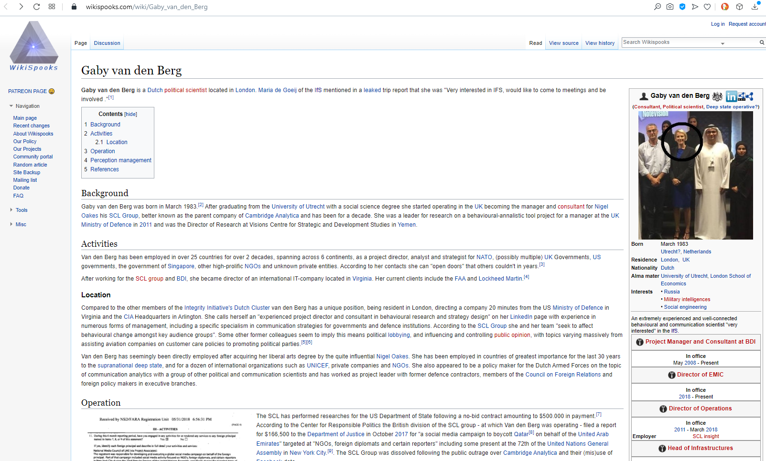Open the Social engineering interest link
Viewport: 766px width, 461px height.
coord(685,307)
